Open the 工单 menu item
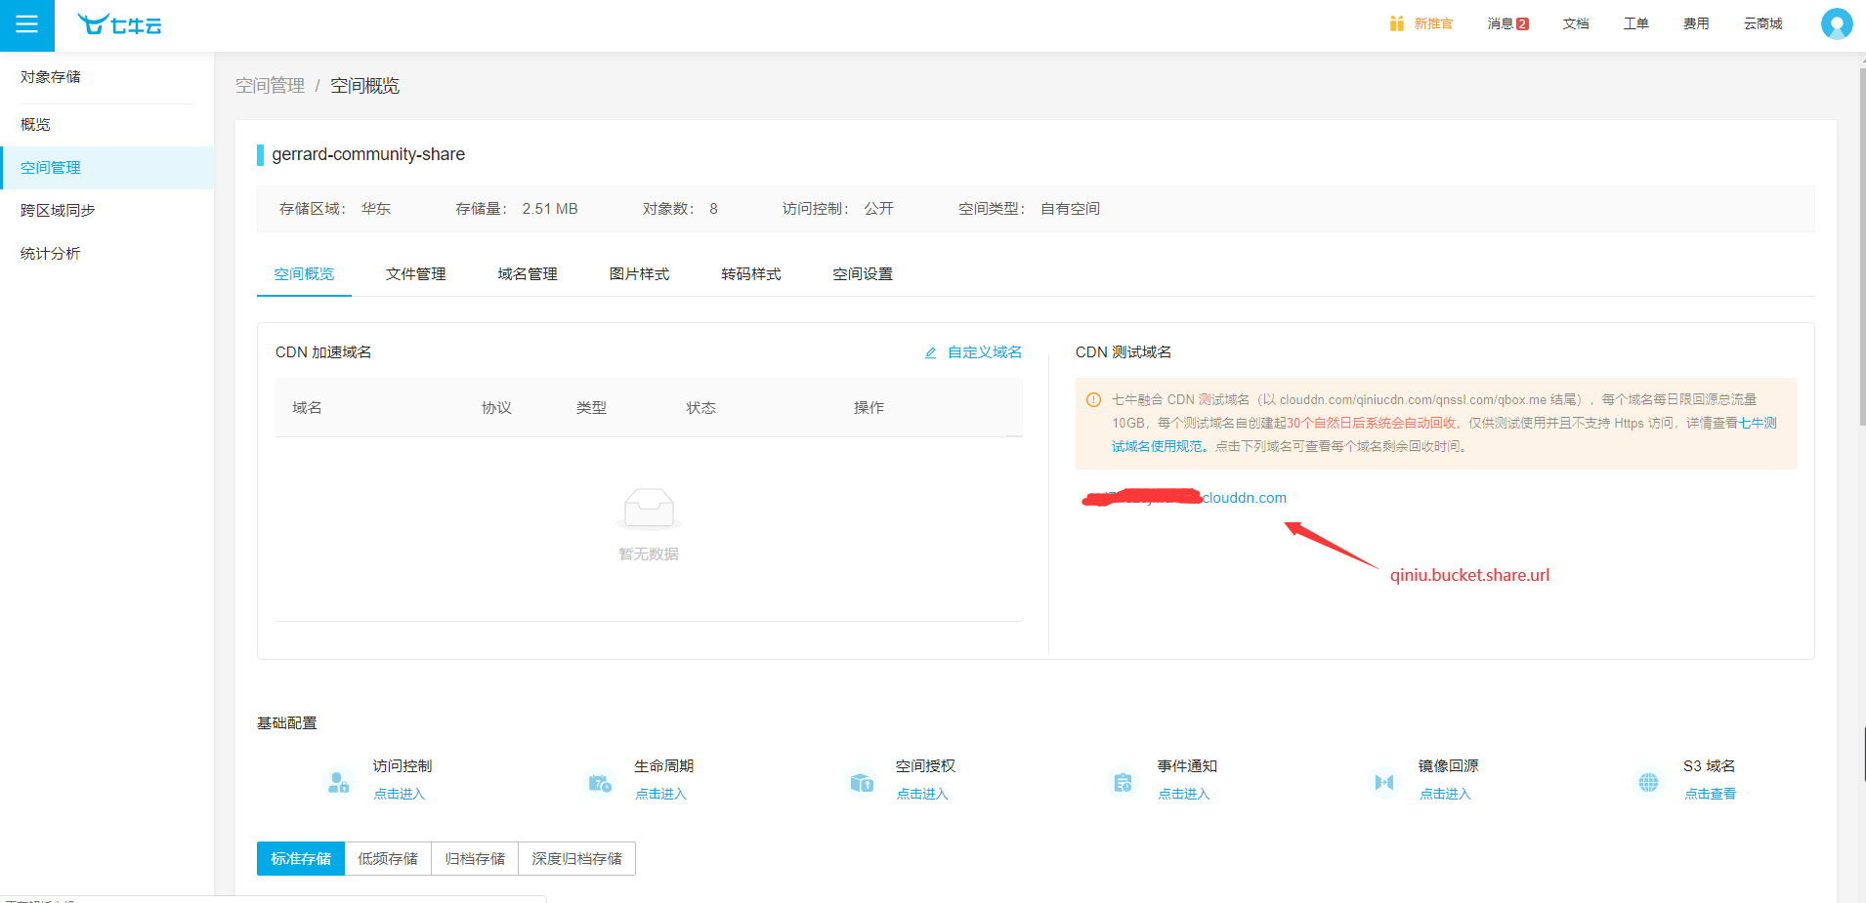Viewport: 1866px width, 903px height. (x=1636, y=23)
